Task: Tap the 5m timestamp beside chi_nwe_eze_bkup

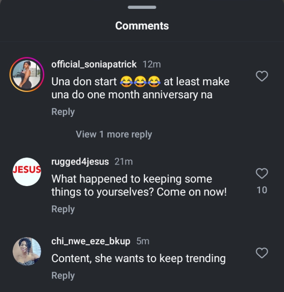Action: tap(143, 241)
